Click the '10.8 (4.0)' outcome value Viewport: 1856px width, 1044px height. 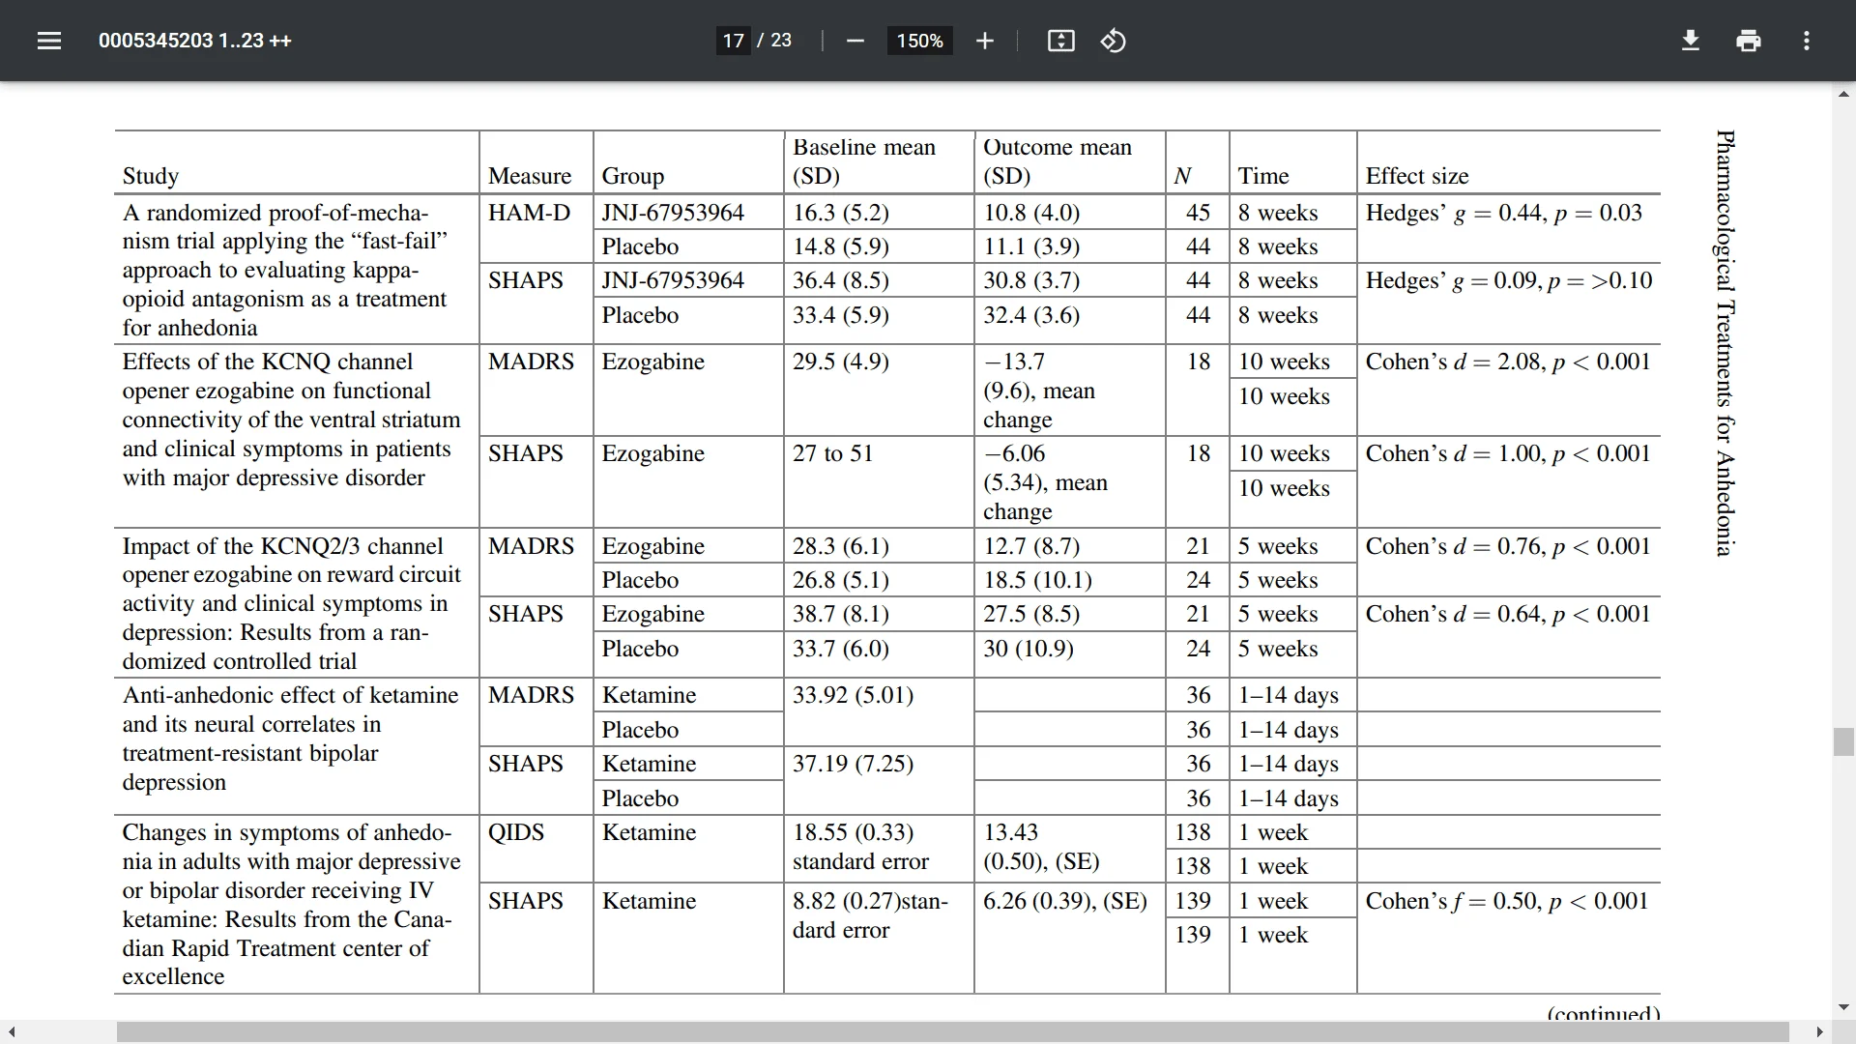tap(1031, 213)
